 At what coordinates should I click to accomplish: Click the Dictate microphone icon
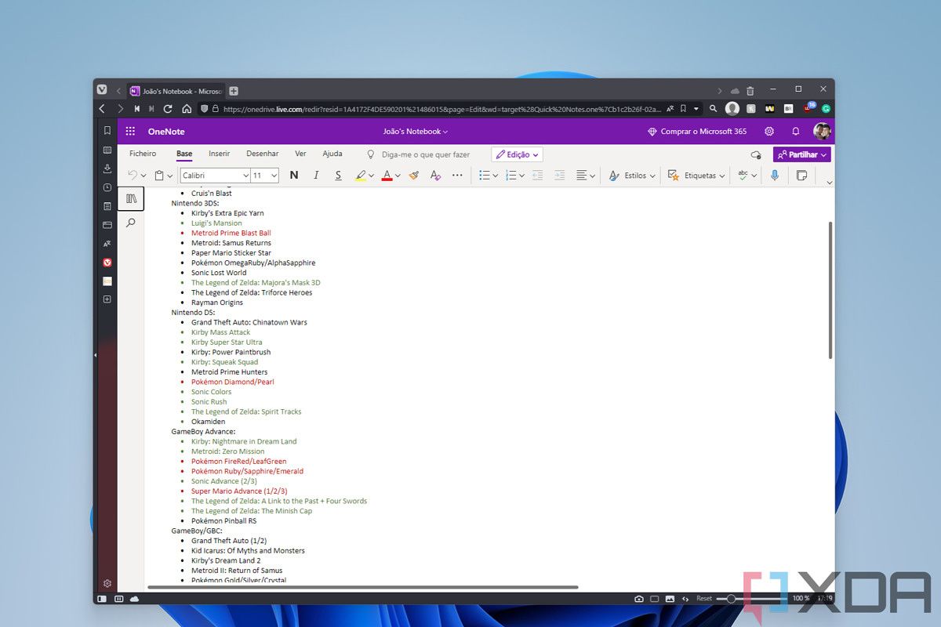click(775, 176)
